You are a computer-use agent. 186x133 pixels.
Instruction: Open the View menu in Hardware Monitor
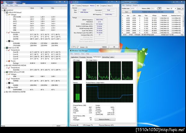coord(11,6)
